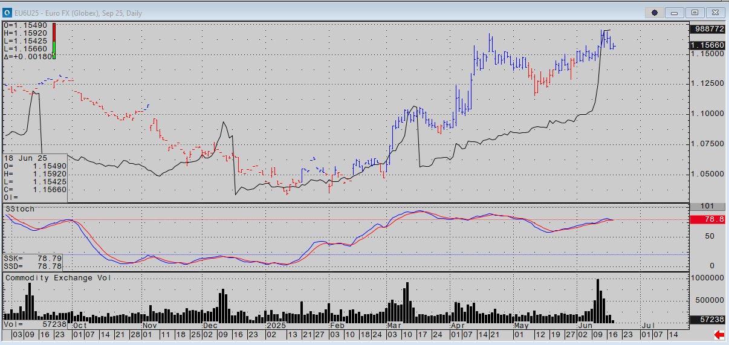Click the 'Jun' month label on time axis
Image resolution: width=729 pixels, height=345 pixels.
click(585, 325)
